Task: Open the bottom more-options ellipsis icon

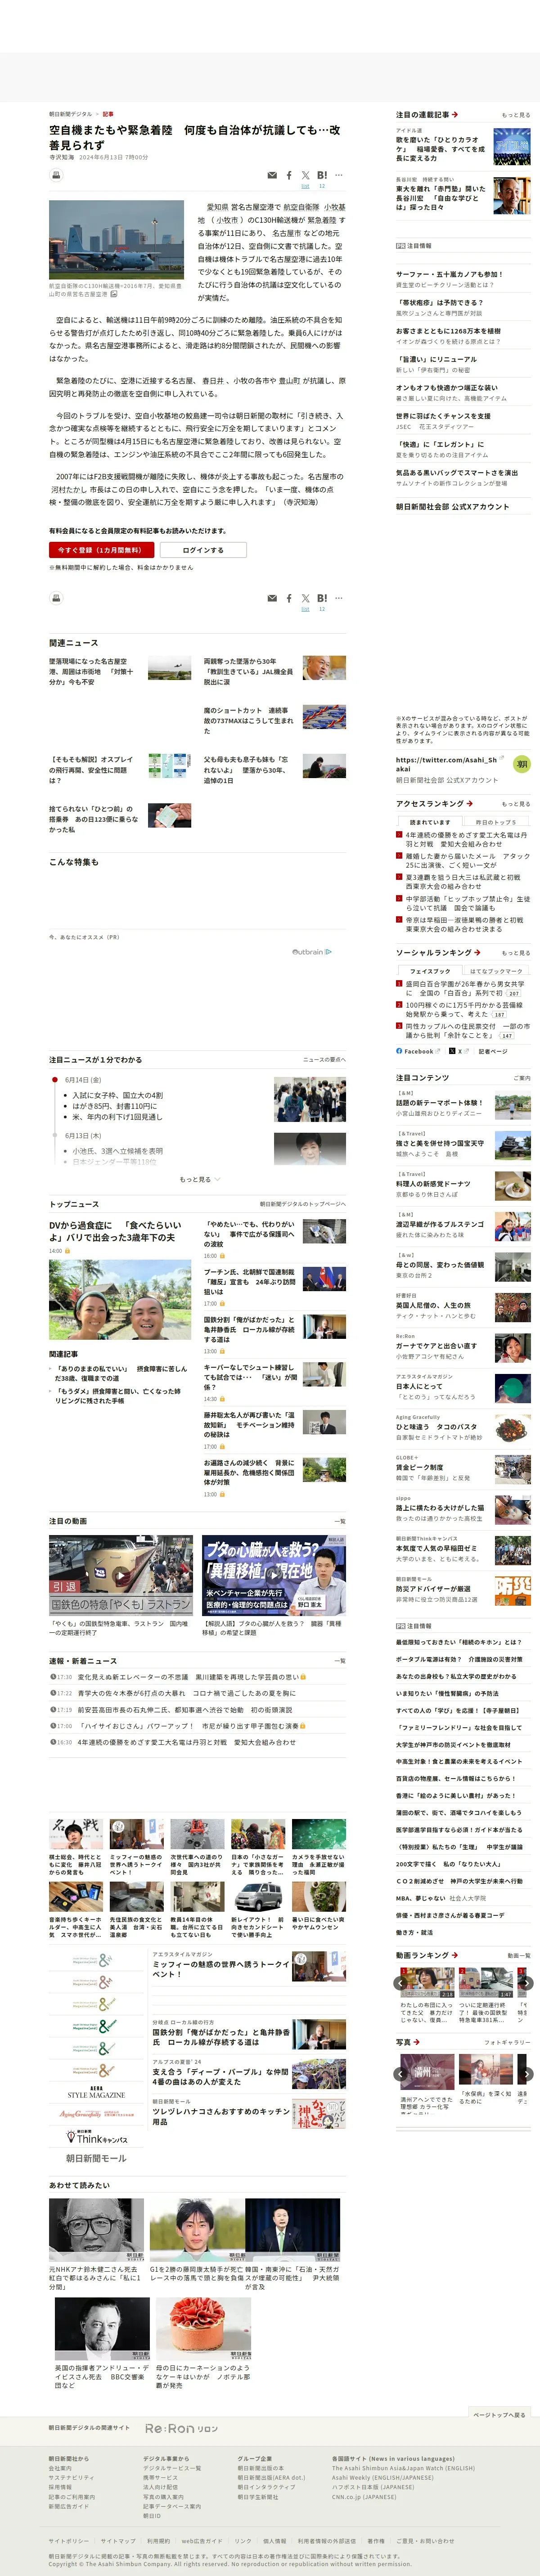Action: 339,598
